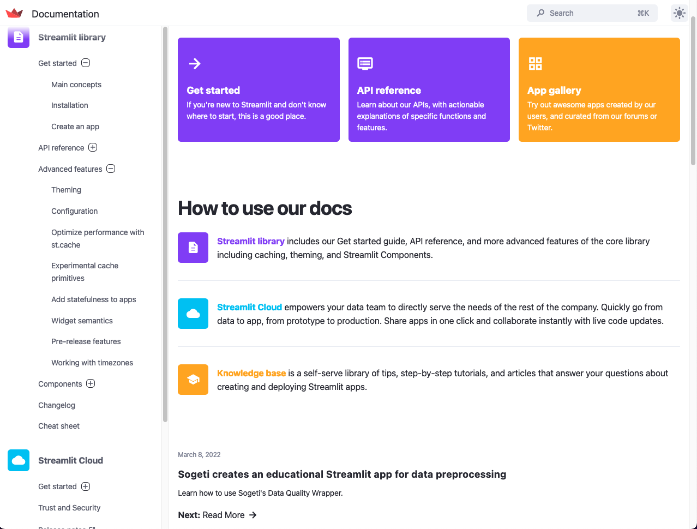The height and width of the screenshot is (529, 697).
Task: Click the main page scrollbar thumb
Action: (693, 90)
